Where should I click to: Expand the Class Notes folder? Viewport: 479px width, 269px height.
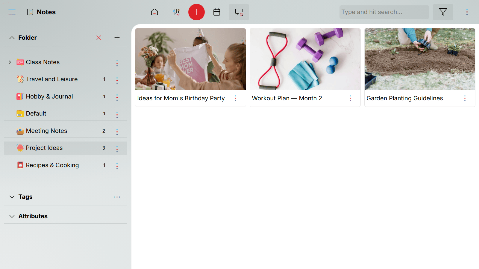(x=10, y=62)
